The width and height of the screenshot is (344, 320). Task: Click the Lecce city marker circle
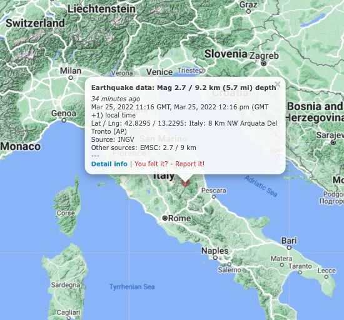[326, 277]
